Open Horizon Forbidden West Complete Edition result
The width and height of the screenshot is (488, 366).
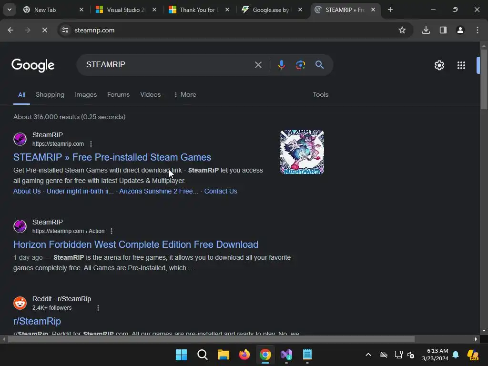click(x=136, y=244)
